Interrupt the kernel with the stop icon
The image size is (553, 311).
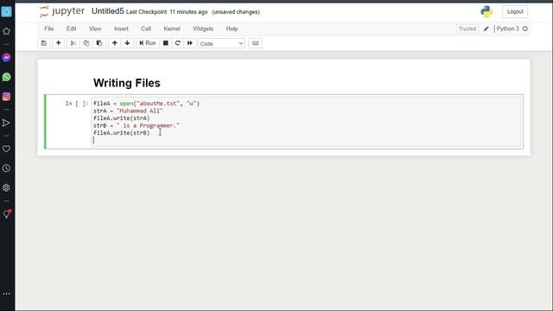(x=165, y=43)
